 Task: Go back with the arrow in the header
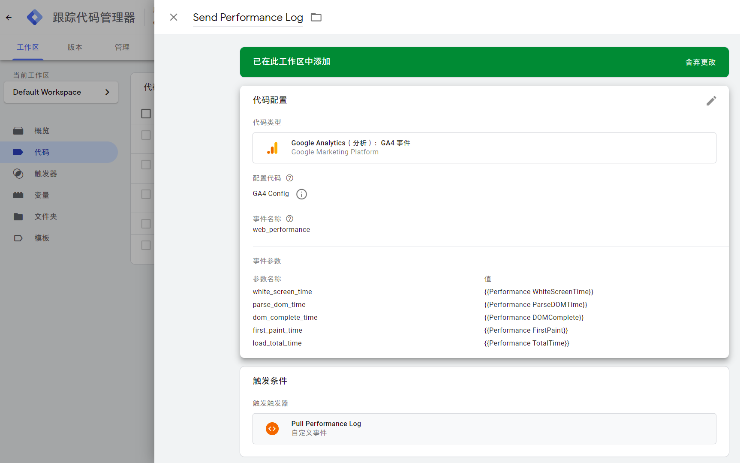9,18
